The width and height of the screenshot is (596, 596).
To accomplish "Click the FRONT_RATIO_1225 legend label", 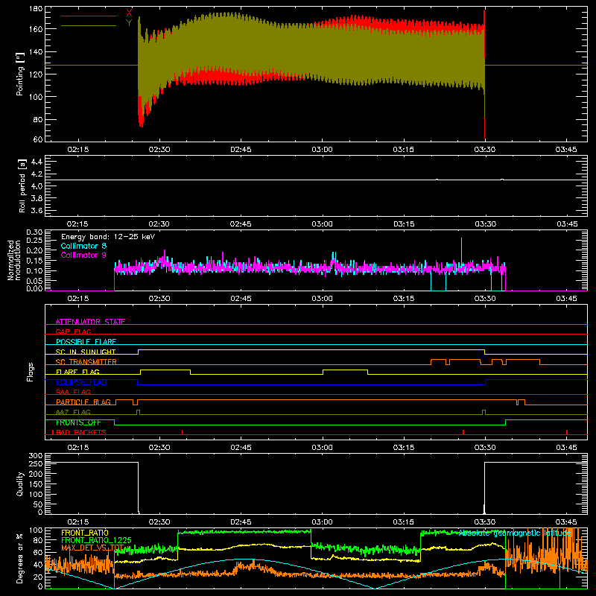I will pos(97,540).
